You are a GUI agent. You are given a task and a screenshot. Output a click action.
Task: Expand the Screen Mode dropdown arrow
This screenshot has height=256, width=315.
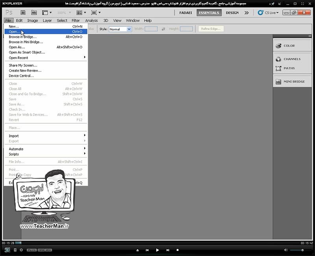pyautogui.click(x=100, y=13)
